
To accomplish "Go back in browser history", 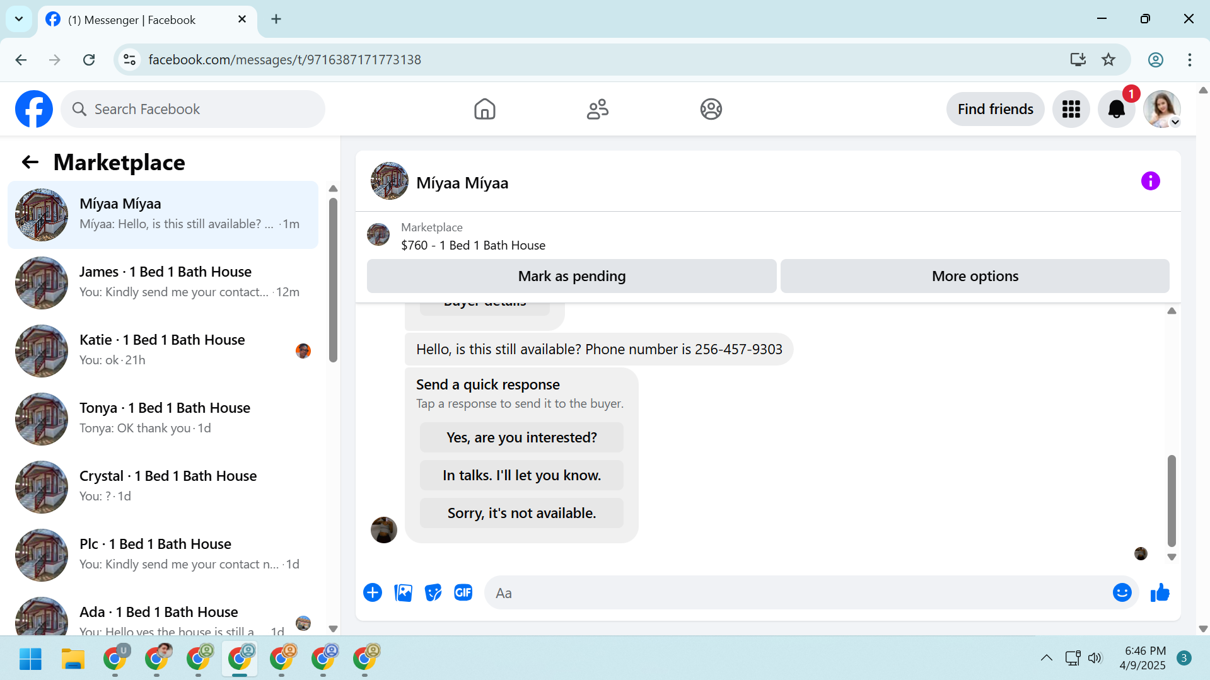I will pos(21,60).
